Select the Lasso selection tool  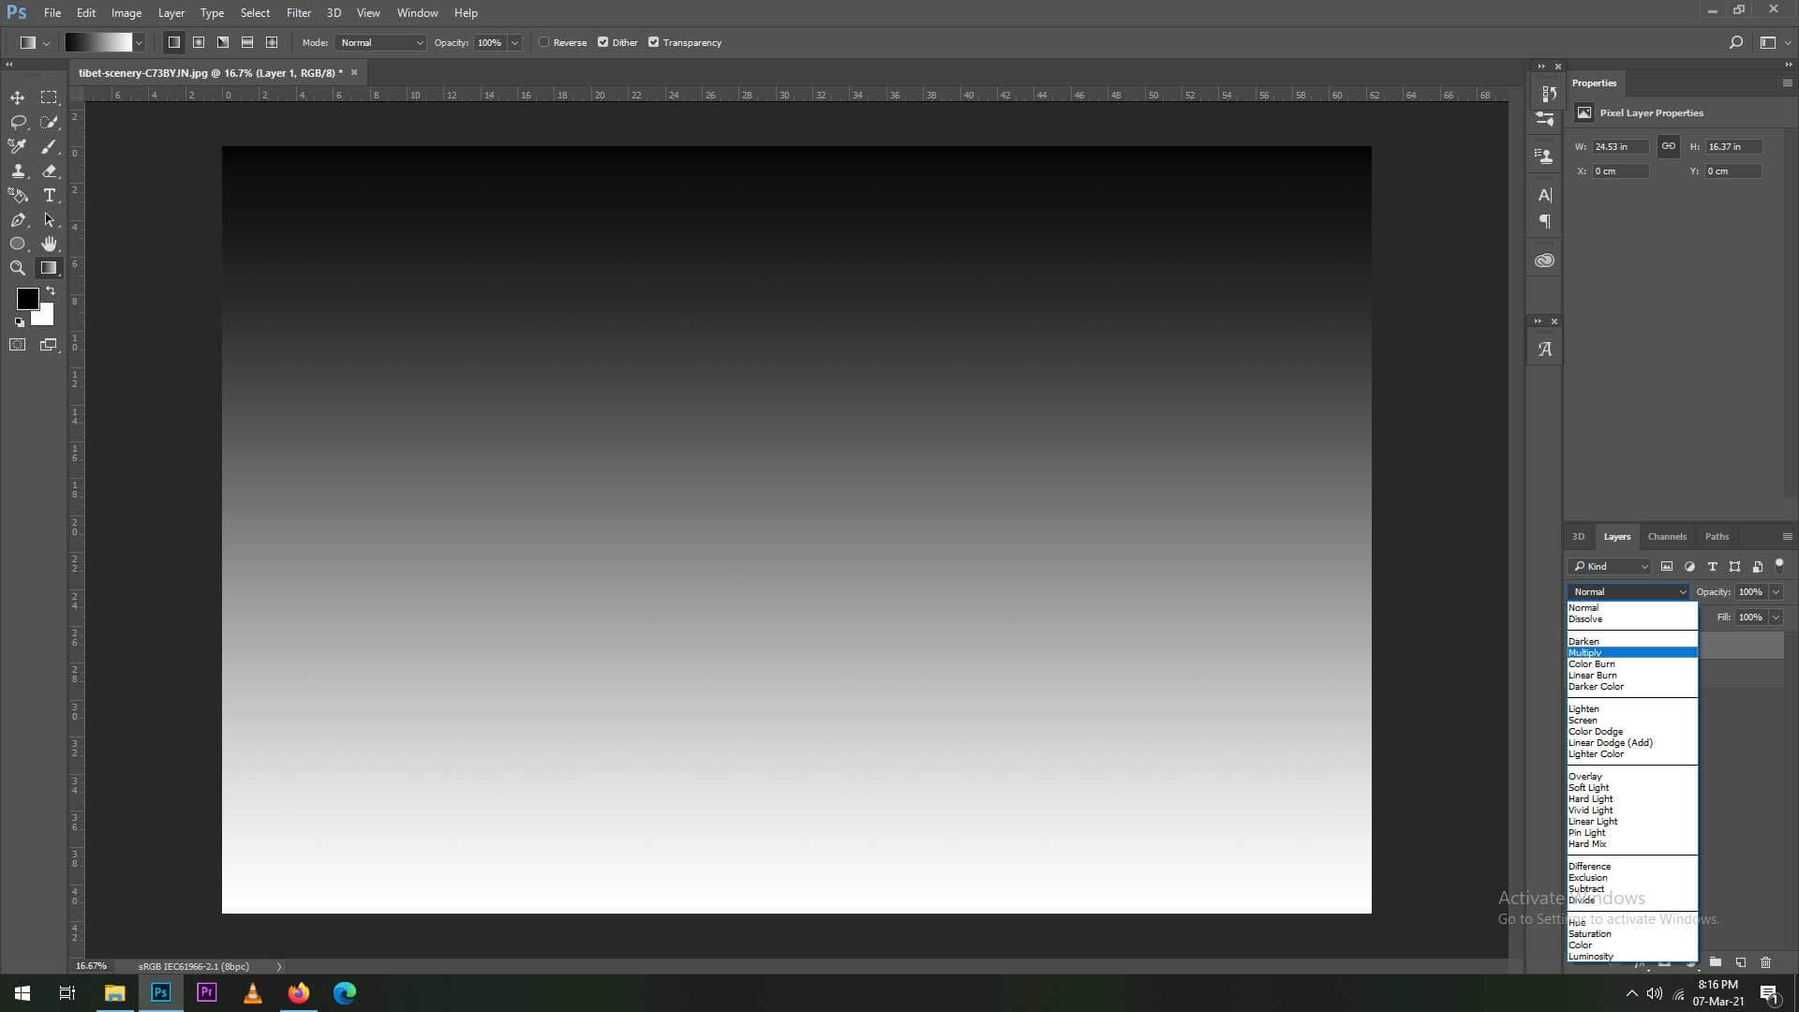(x=17, y=121)
